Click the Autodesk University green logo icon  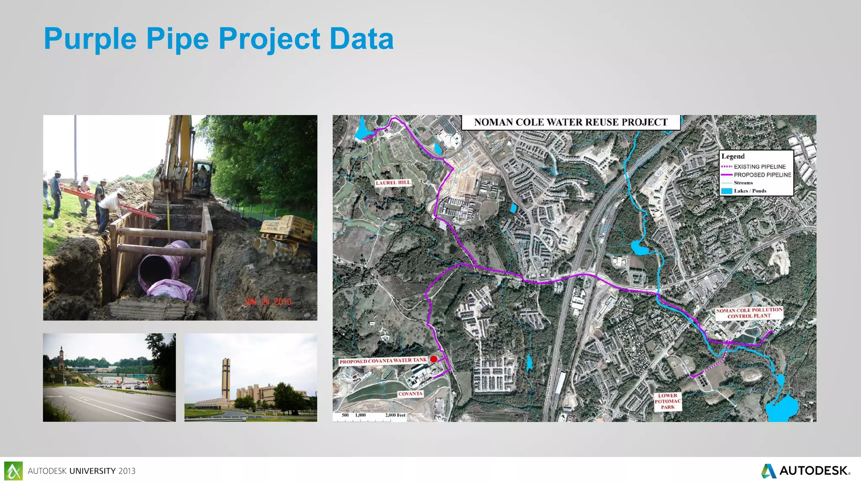click(13, 471)
